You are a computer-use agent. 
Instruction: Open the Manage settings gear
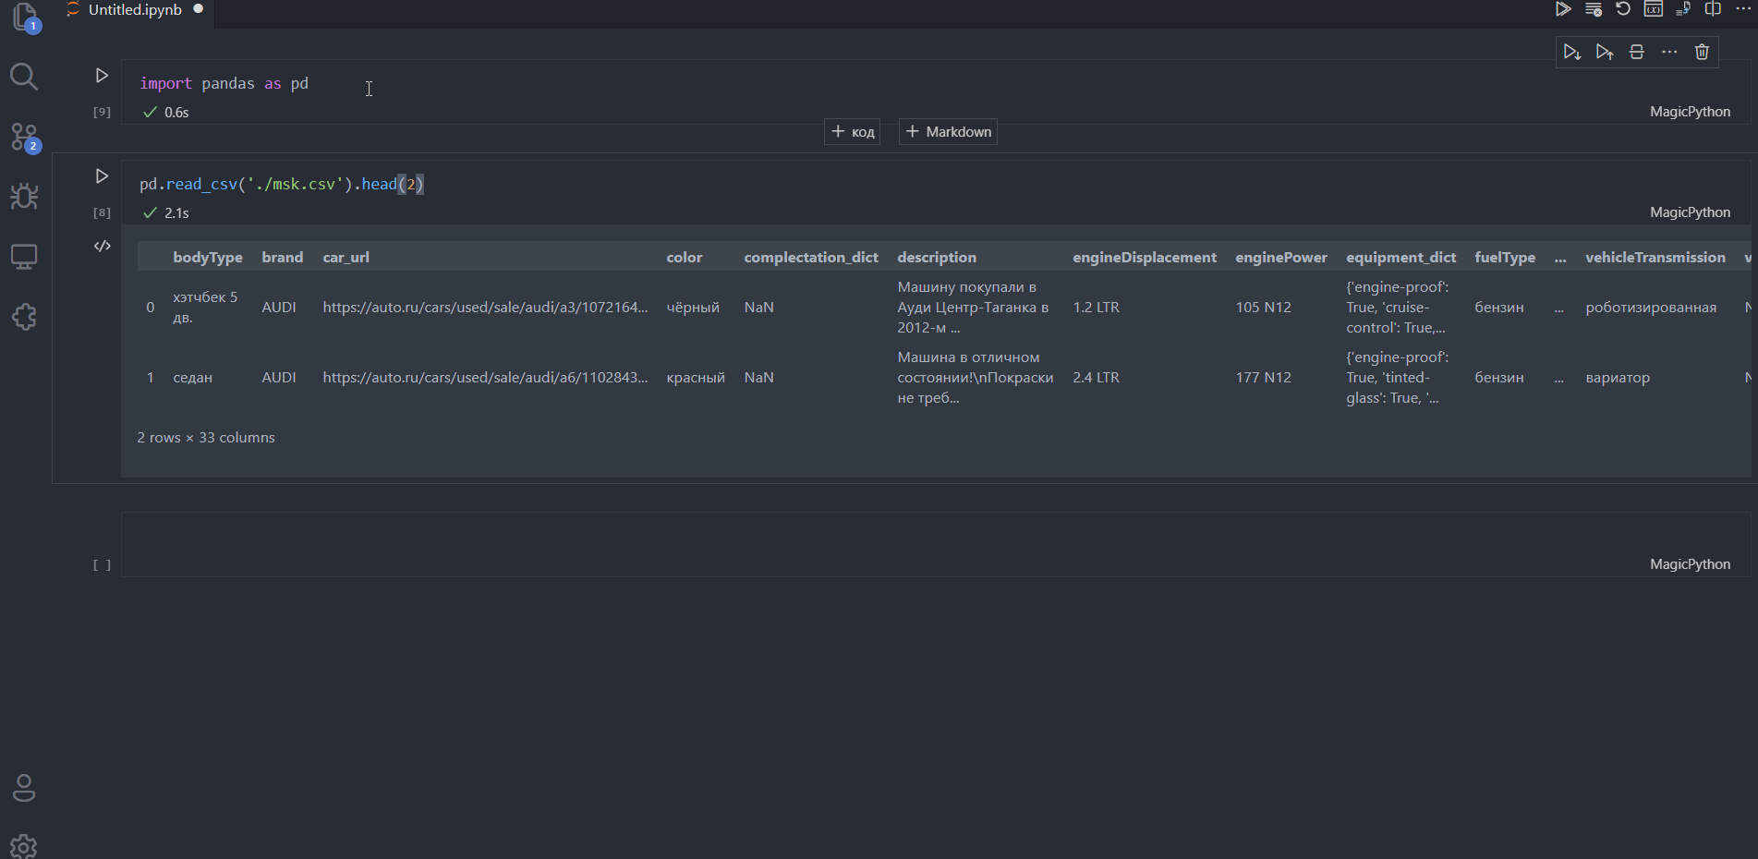[x=24, y=846]
